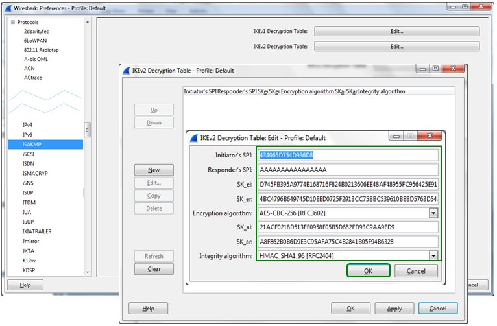Select Jmirror protocol entry
Viewport: 497px width, 326px height.
(x=30, y=241)
